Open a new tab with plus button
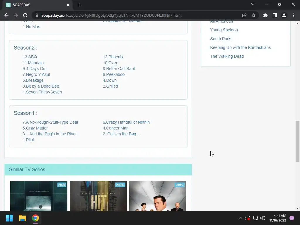This screenshot has height=225, width=300. 79,5
